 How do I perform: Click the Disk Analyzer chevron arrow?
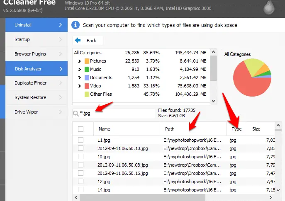click(61, 69)
